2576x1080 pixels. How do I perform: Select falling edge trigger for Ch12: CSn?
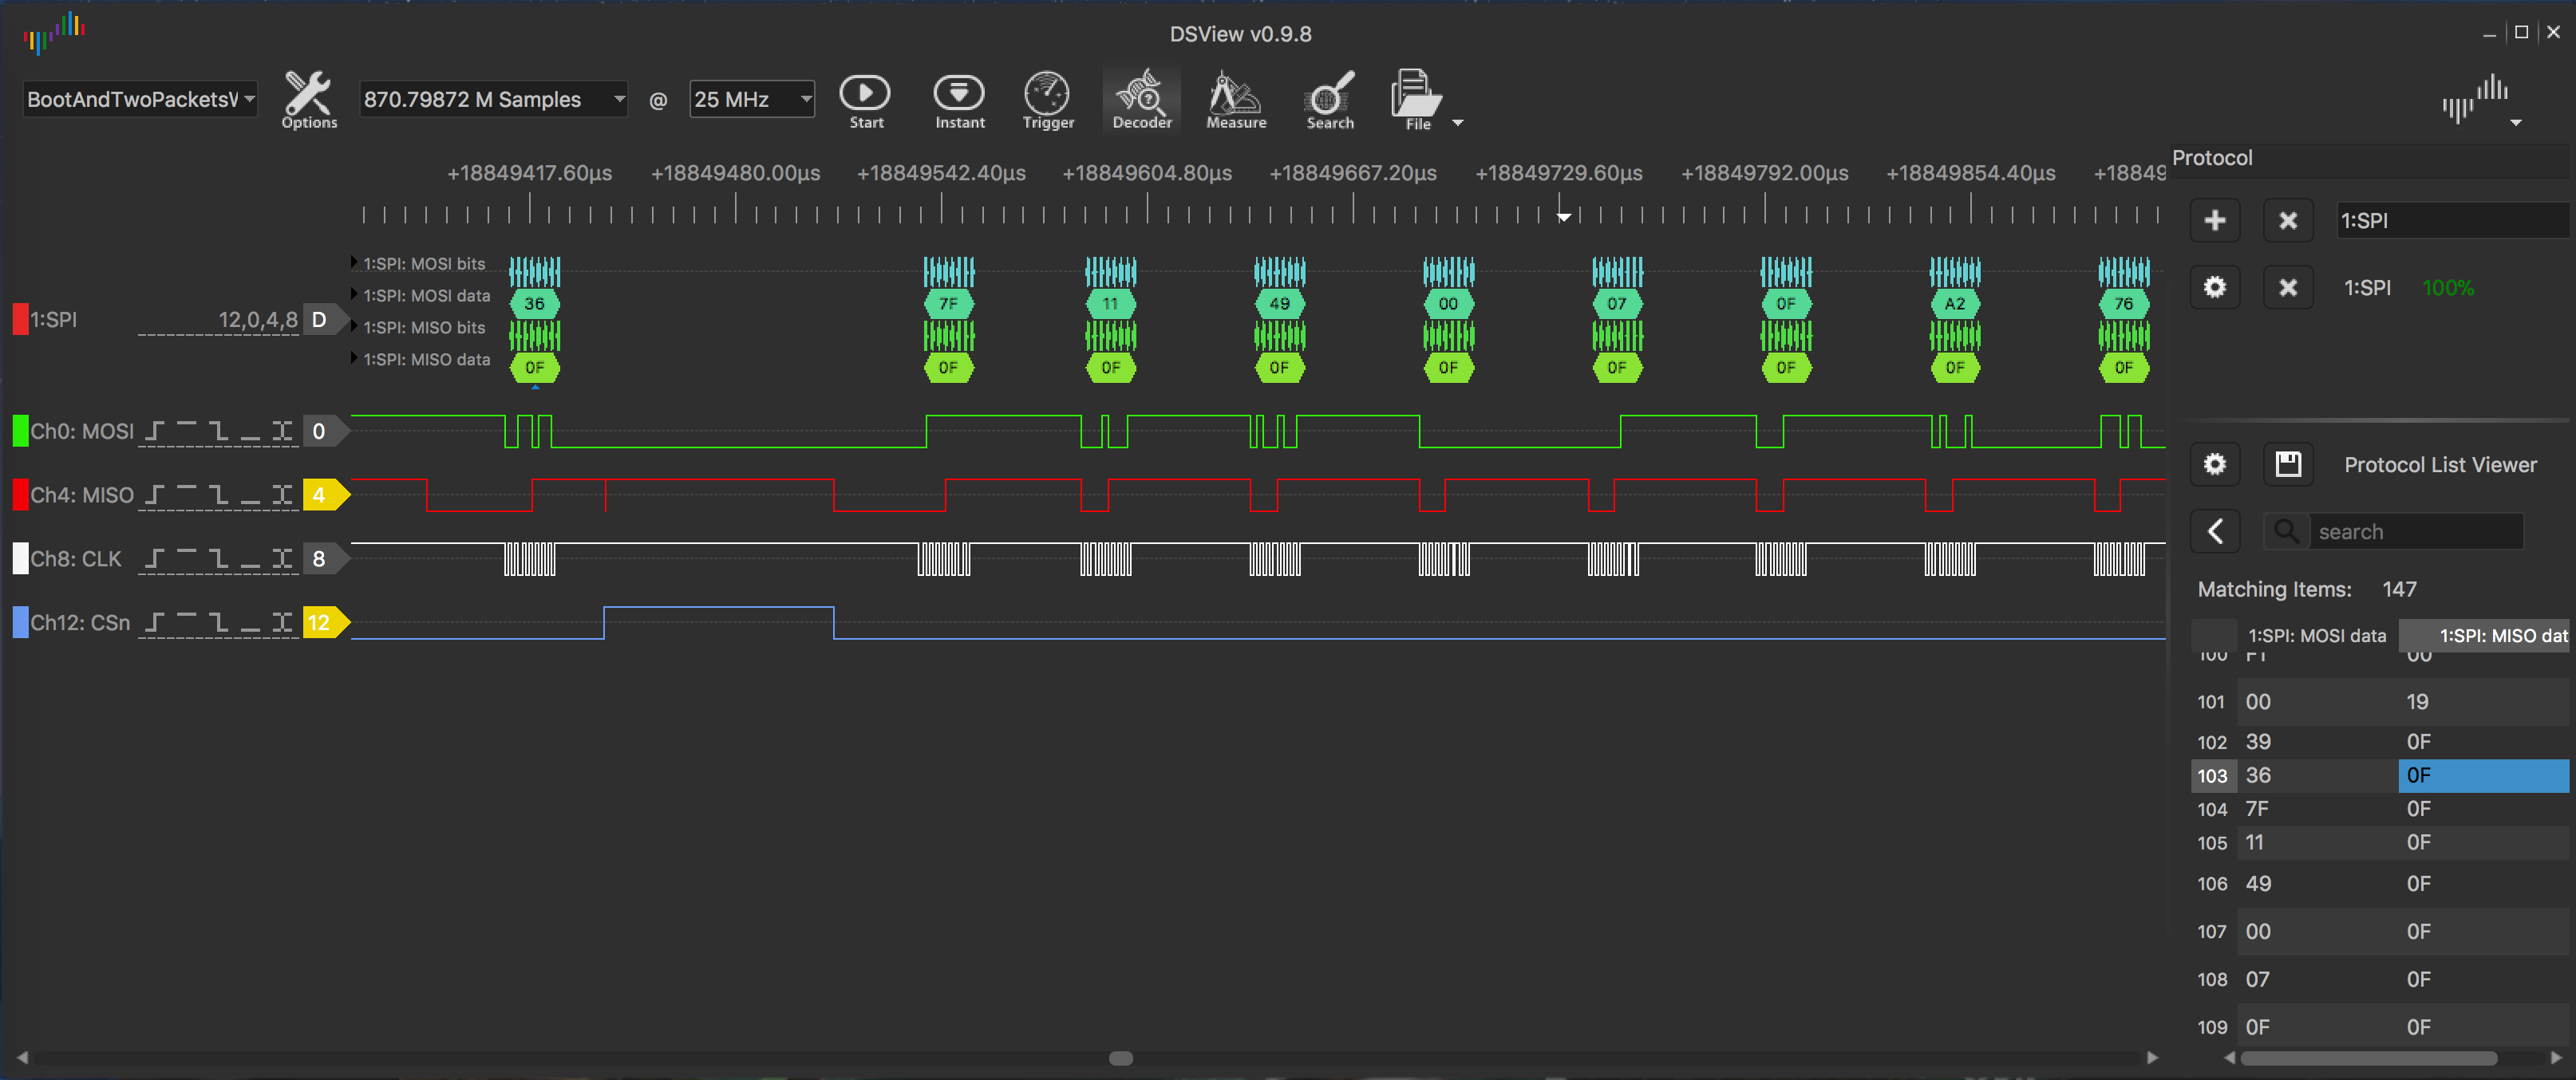coord(218,624)
